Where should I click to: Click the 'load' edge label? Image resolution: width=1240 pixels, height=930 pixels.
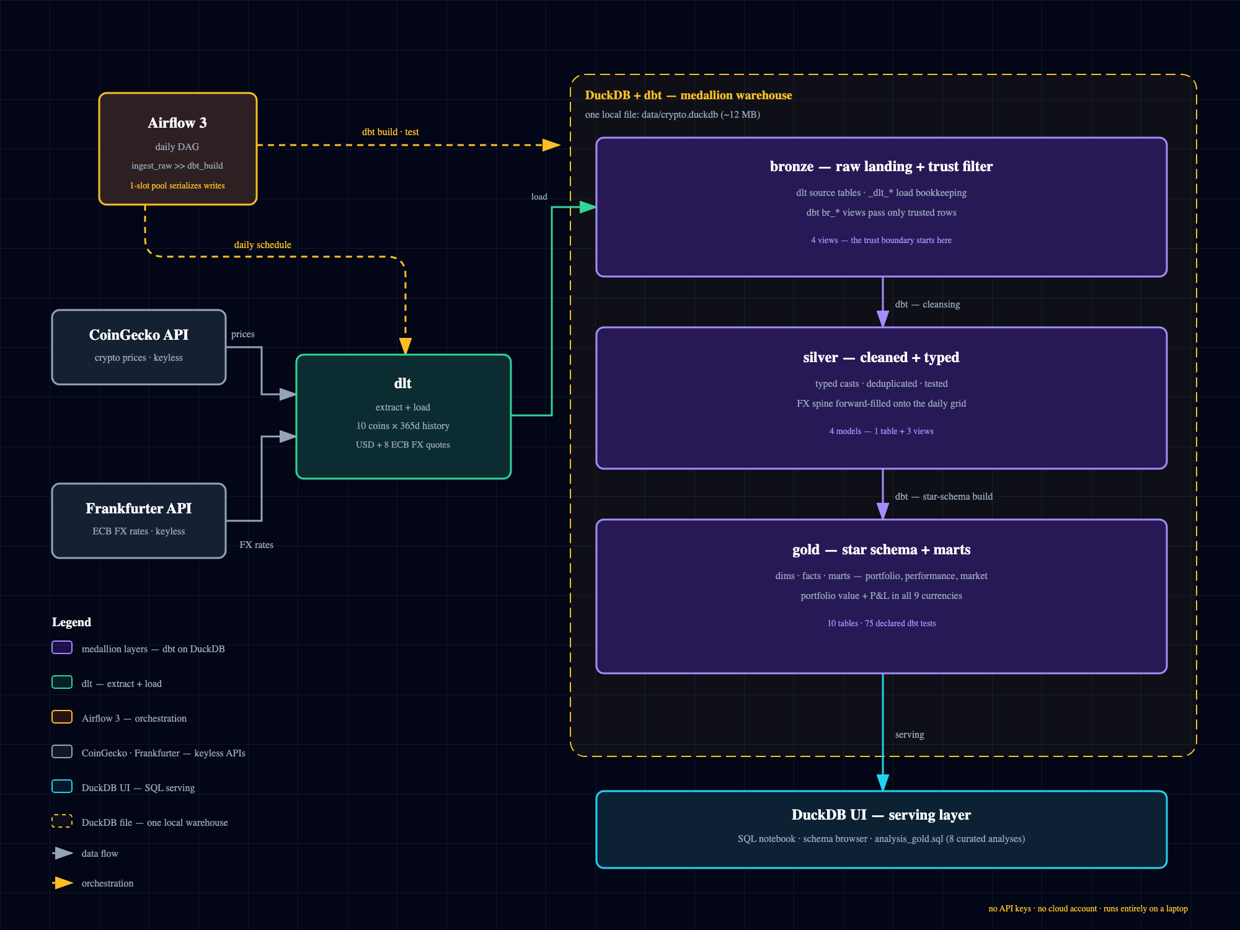[x=539, y=197]
